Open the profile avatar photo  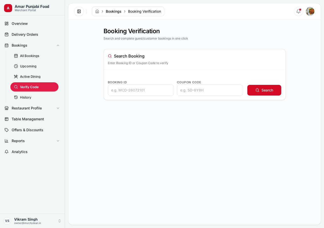point(310,11)
